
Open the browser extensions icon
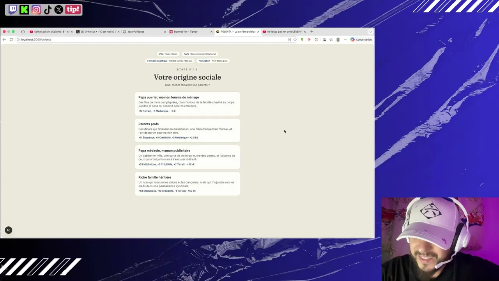click(x=316, y=39)
